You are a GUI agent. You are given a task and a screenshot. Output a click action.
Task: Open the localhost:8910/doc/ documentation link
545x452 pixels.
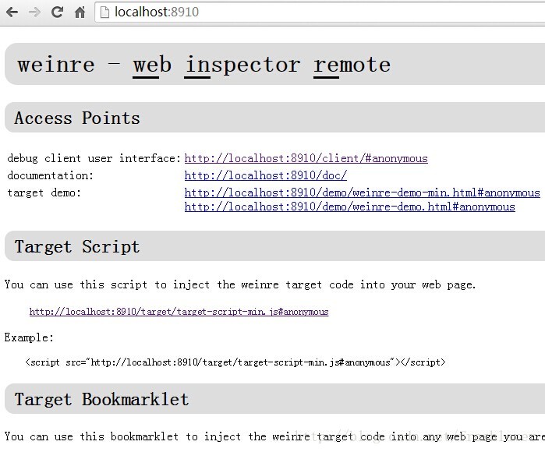click(266, 175)
